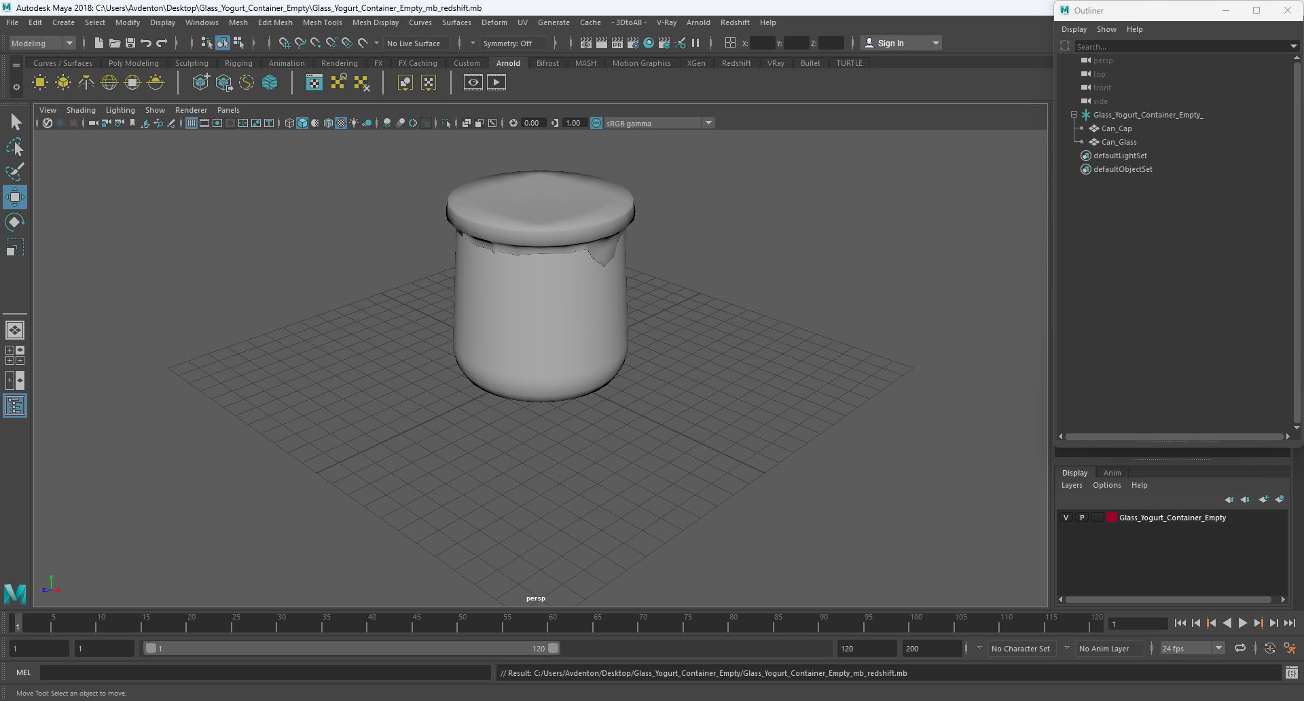Play the animation forwards

[1242, 623]
